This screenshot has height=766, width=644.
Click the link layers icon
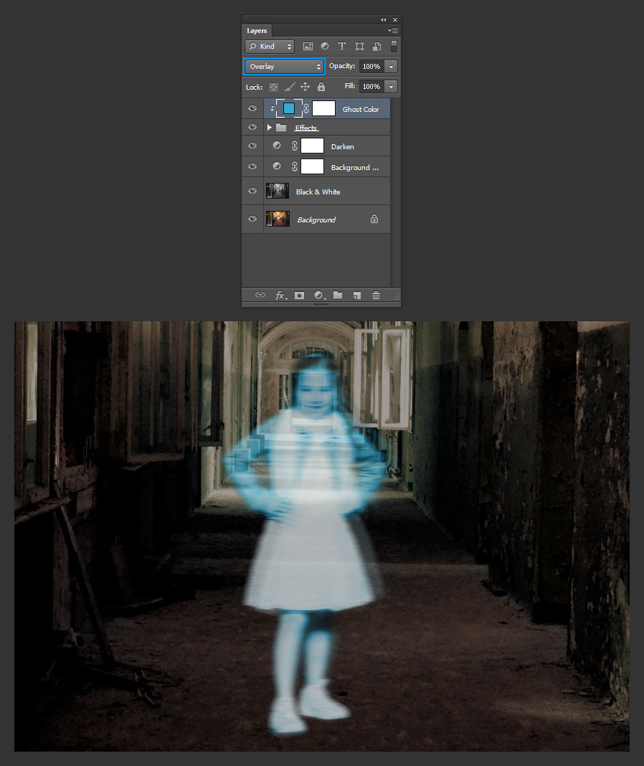click(x=260, y=295)
